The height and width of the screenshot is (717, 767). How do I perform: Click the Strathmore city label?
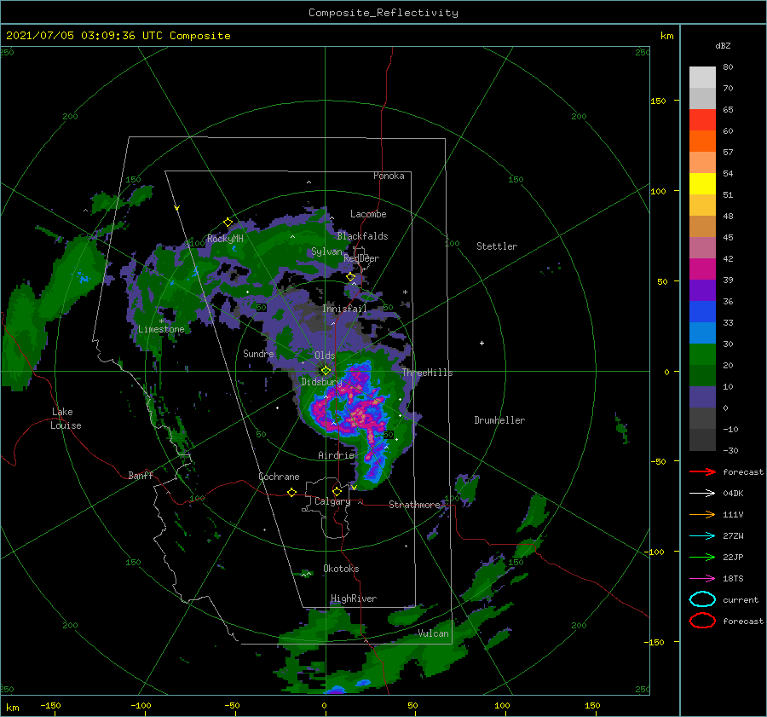click(x=414, y=505)
